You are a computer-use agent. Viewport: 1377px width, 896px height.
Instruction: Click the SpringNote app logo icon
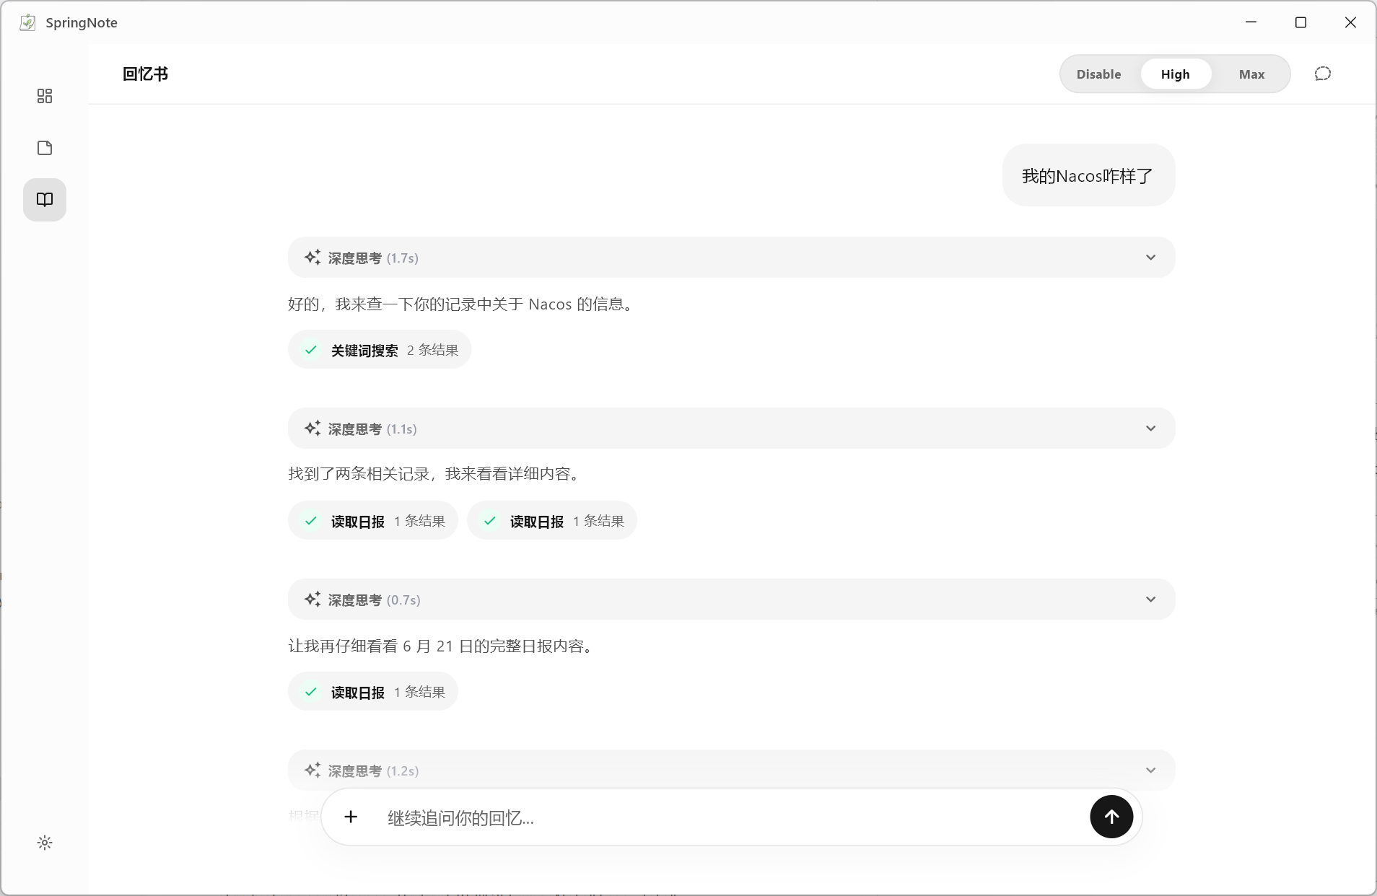[27, 22]
